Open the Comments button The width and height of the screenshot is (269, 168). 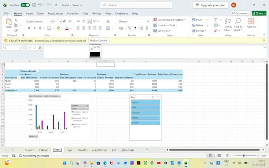click(x=241, y=13)
